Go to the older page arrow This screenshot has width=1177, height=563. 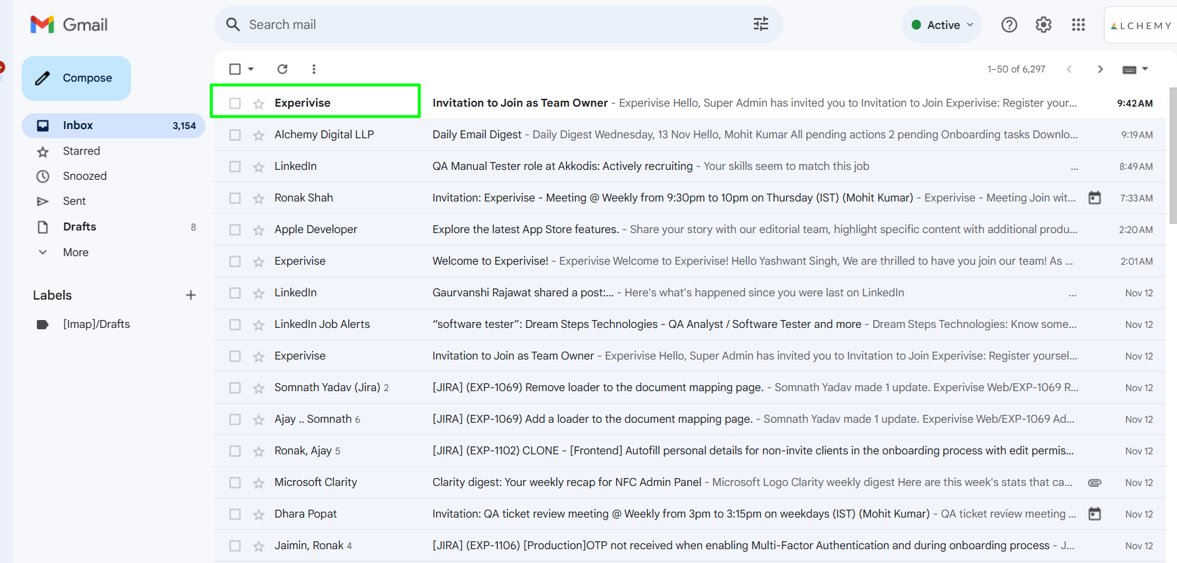(1100, 69)
